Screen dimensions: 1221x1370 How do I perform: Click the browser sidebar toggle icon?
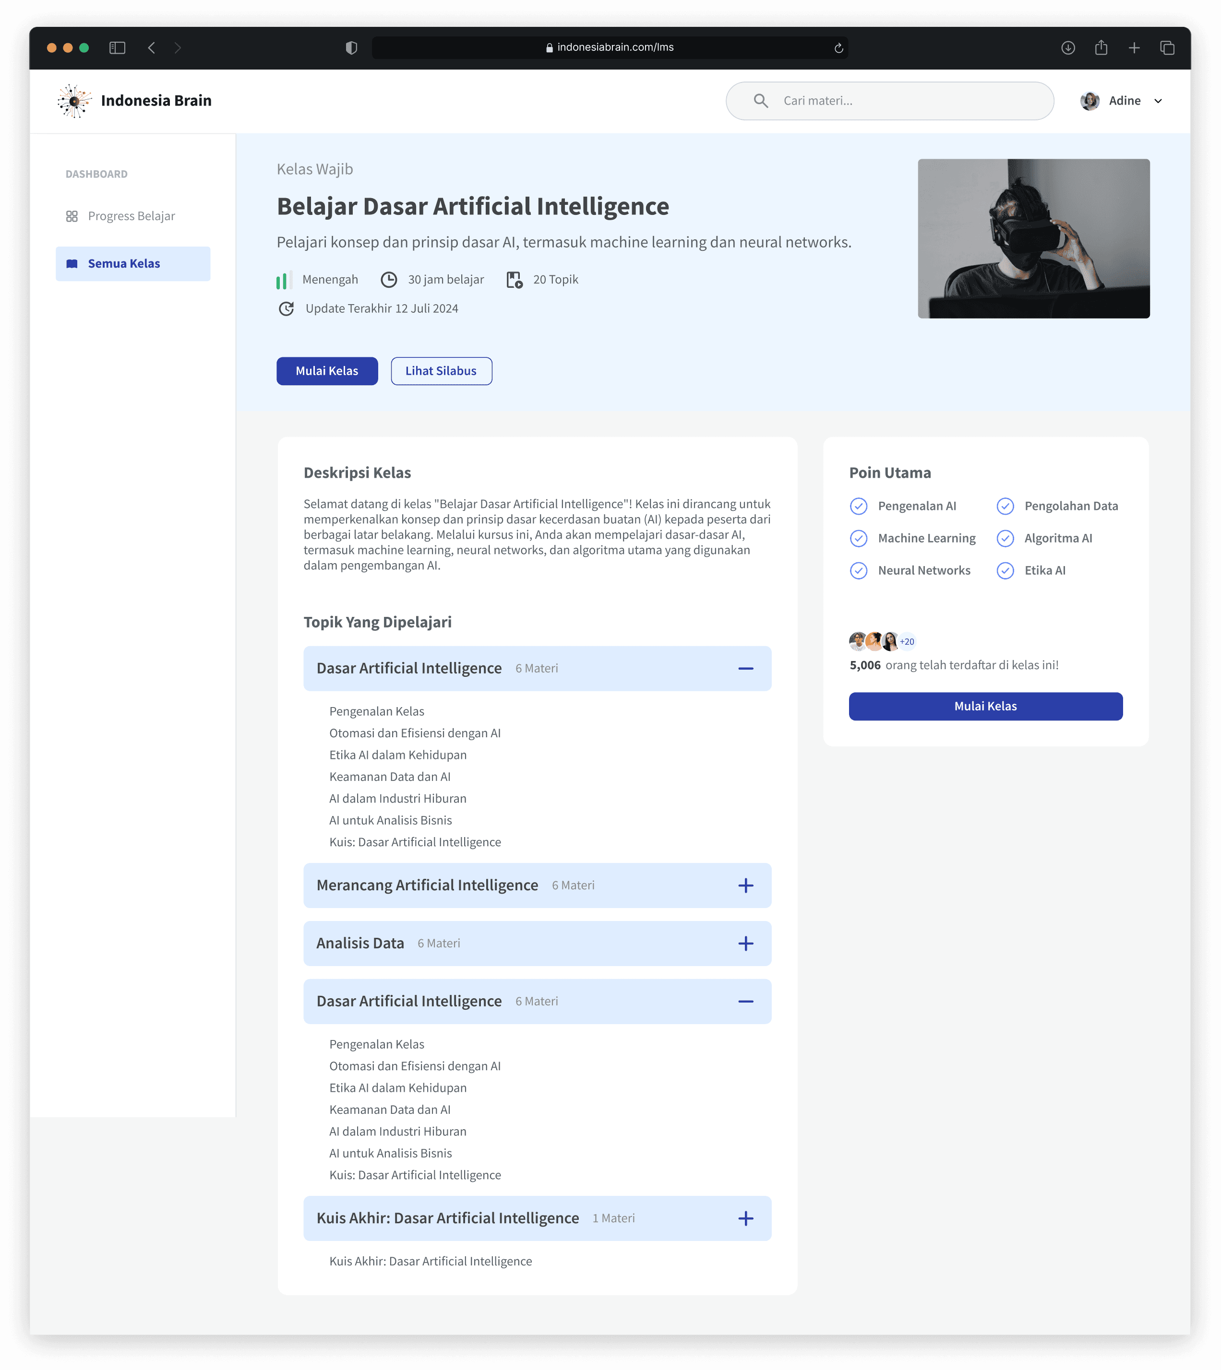point(118,47)
